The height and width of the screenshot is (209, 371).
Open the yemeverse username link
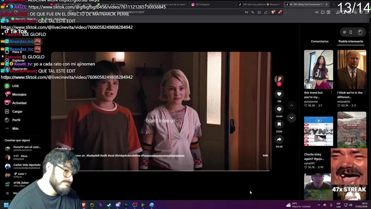point(311,102)
